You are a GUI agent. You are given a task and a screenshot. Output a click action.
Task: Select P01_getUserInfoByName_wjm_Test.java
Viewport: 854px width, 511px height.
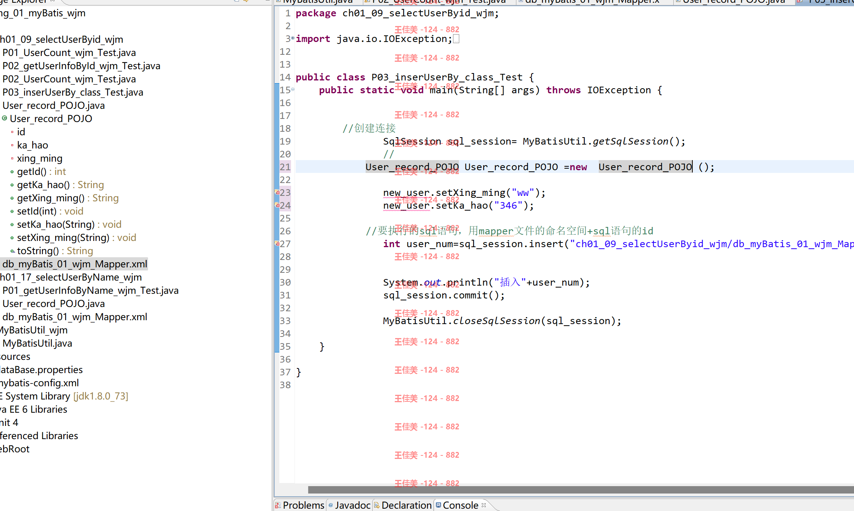coord(91,290)
